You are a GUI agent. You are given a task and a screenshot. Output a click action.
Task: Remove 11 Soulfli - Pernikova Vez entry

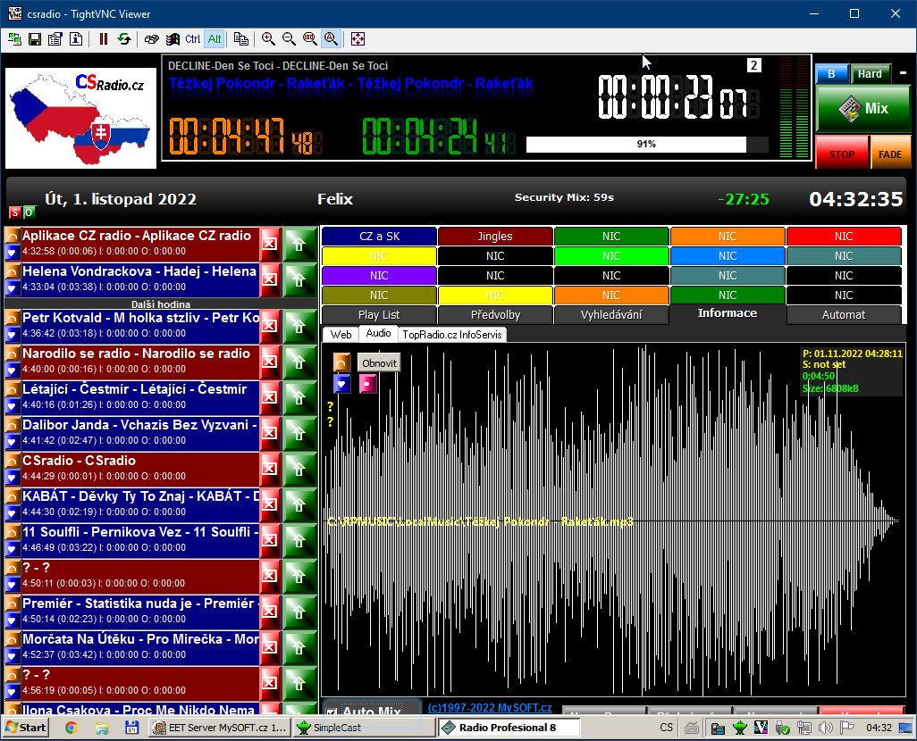270,539
